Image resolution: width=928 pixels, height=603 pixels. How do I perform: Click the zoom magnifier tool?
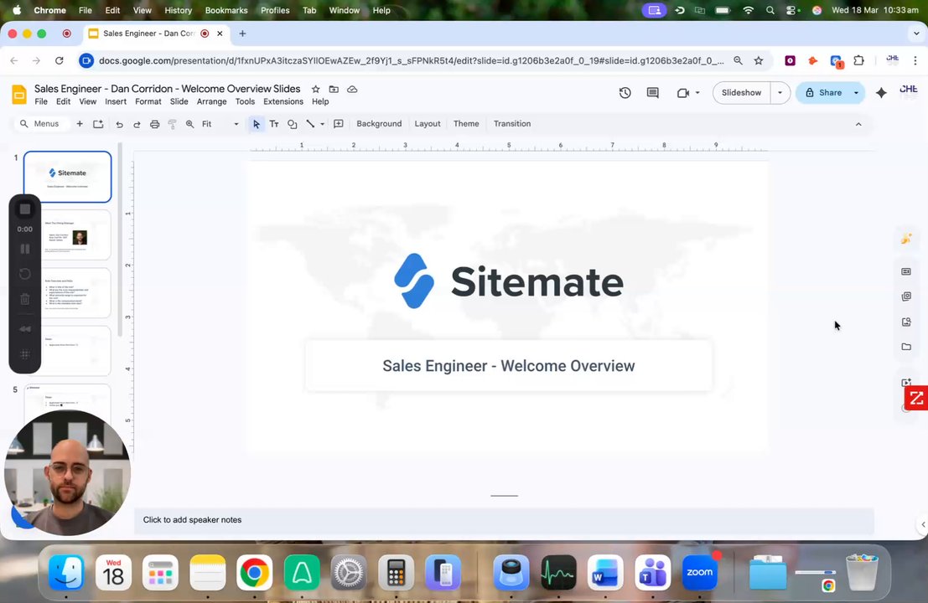pos(190,124)
